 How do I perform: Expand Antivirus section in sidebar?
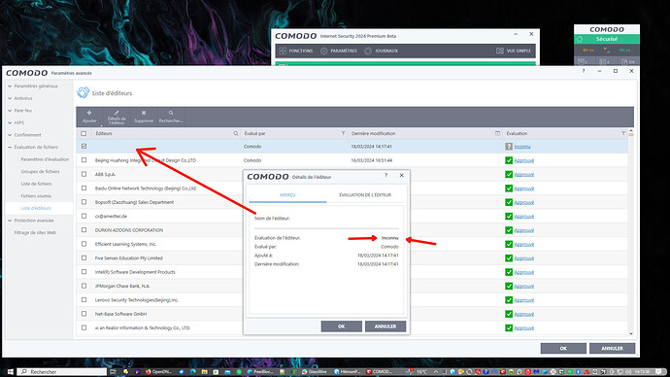pyautogui.click(x=10, y=98)
